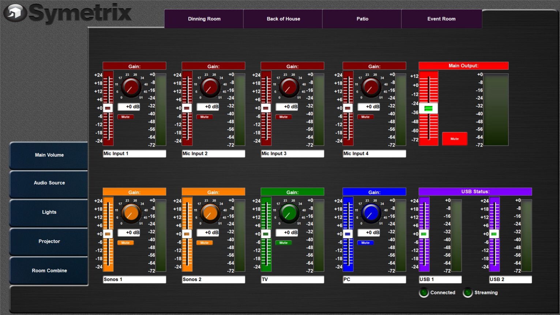Go to Room Combine
This screenshot has height=315, width=560.
coord(49,271)
